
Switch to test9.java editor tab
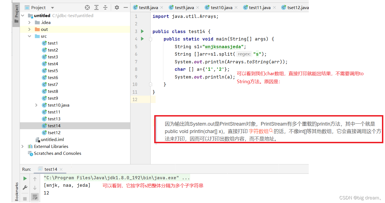184,8
